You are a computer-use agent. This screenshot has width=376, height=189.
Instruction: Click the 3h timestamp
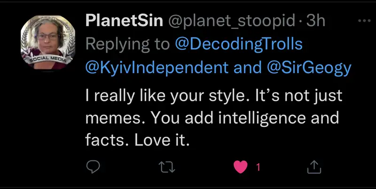(x=315, y=21)
